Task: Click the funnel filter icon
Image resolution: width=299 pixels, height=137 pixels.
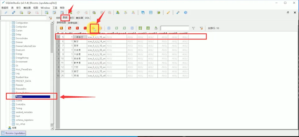Action: 193,28
